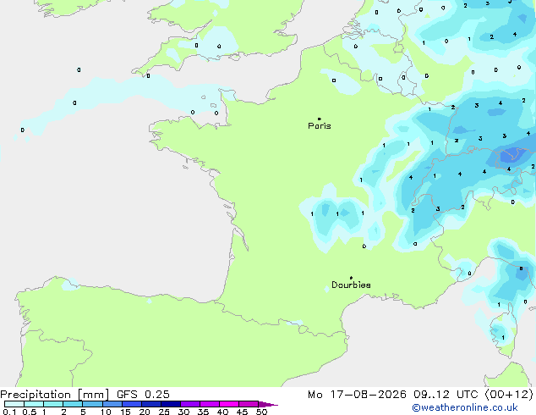
Task: Pick legend swatch between 5 and 10
Action: [x=93, y=404]
